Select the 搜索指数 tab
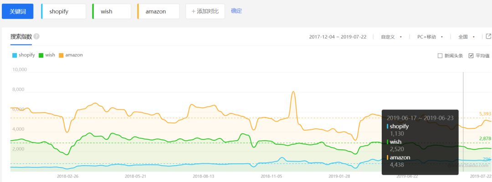 pyautogui.click(x=21, y=37)
